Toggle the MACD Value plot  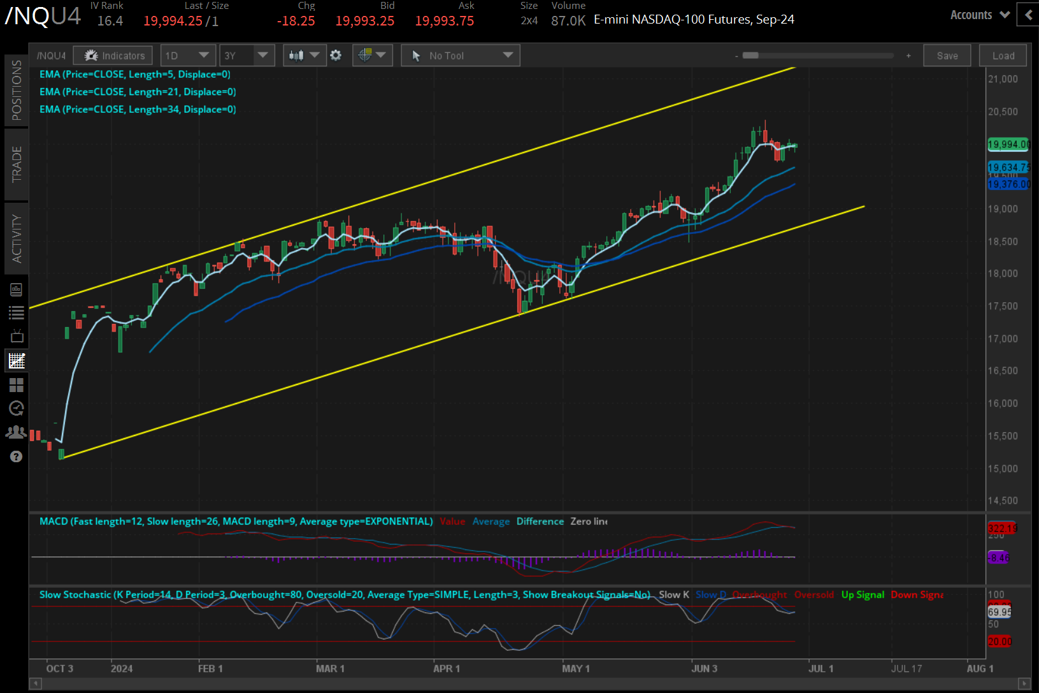452,521
